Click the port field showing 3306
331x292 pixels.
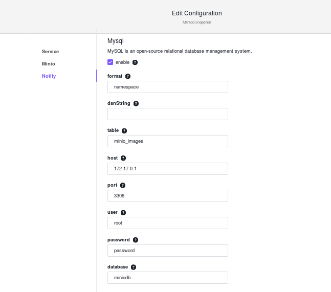168,196
